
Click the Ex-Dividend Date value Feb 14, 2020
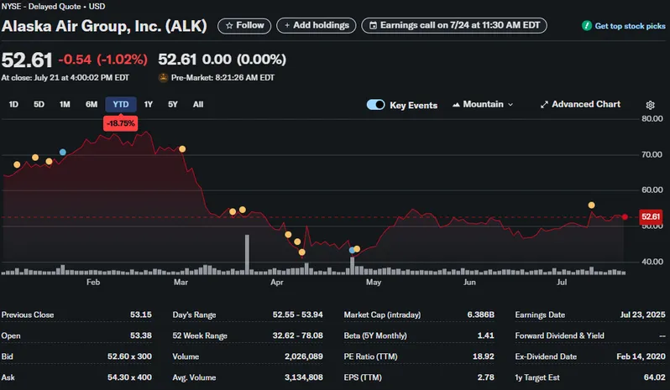coord(641,356)
